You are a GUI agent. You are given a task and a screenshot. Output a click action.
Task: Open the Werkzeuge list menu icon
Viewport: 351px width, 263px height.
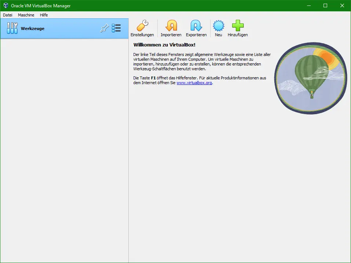click(x=116, y=28)
